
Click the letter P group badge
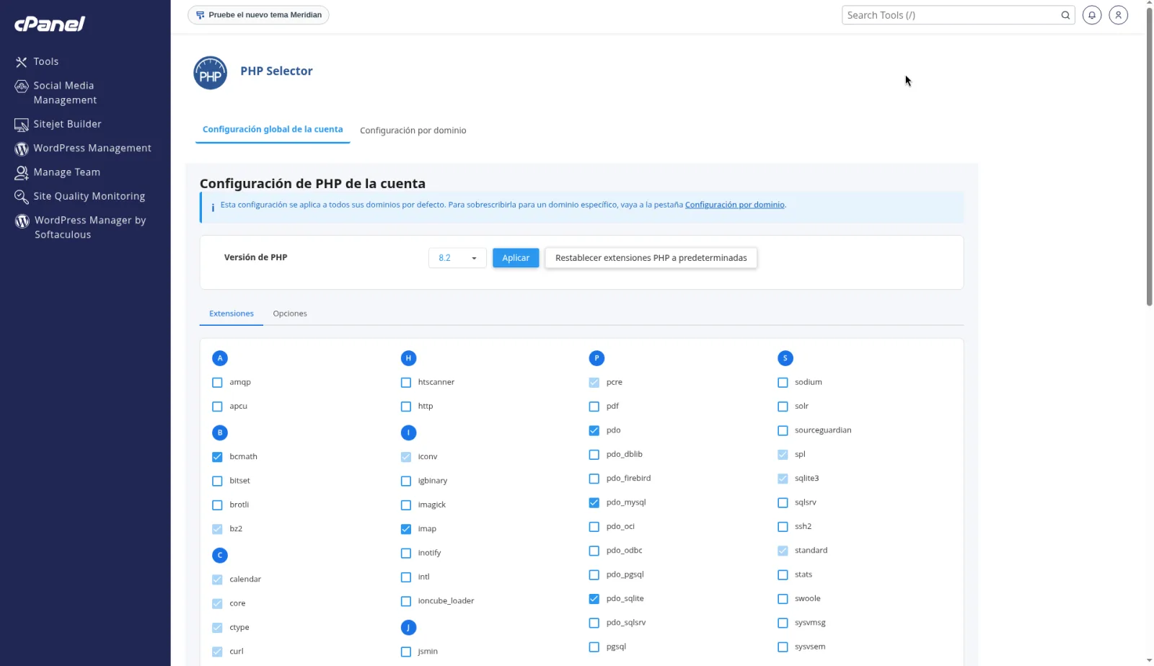coord(596,358)
